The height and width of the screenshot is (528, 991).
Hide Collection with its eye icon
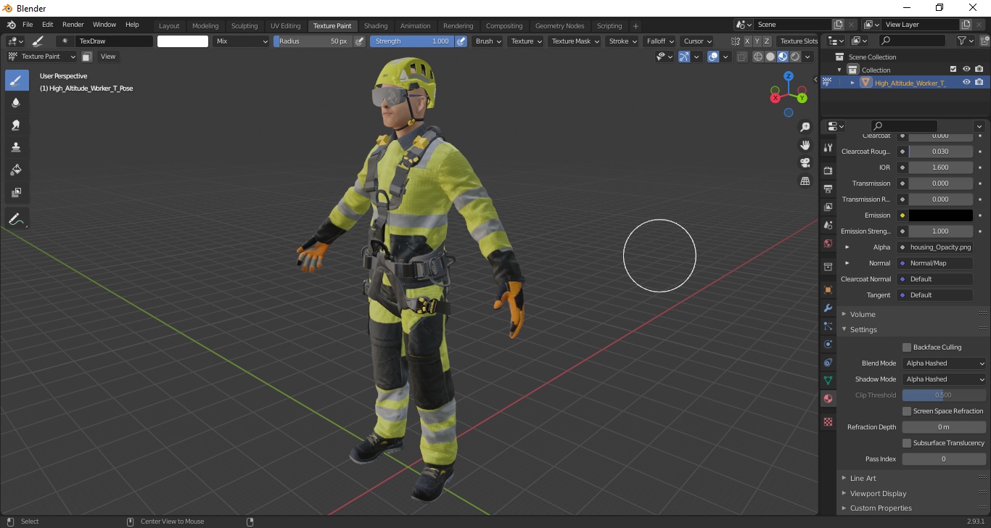(x=966, y=70)
